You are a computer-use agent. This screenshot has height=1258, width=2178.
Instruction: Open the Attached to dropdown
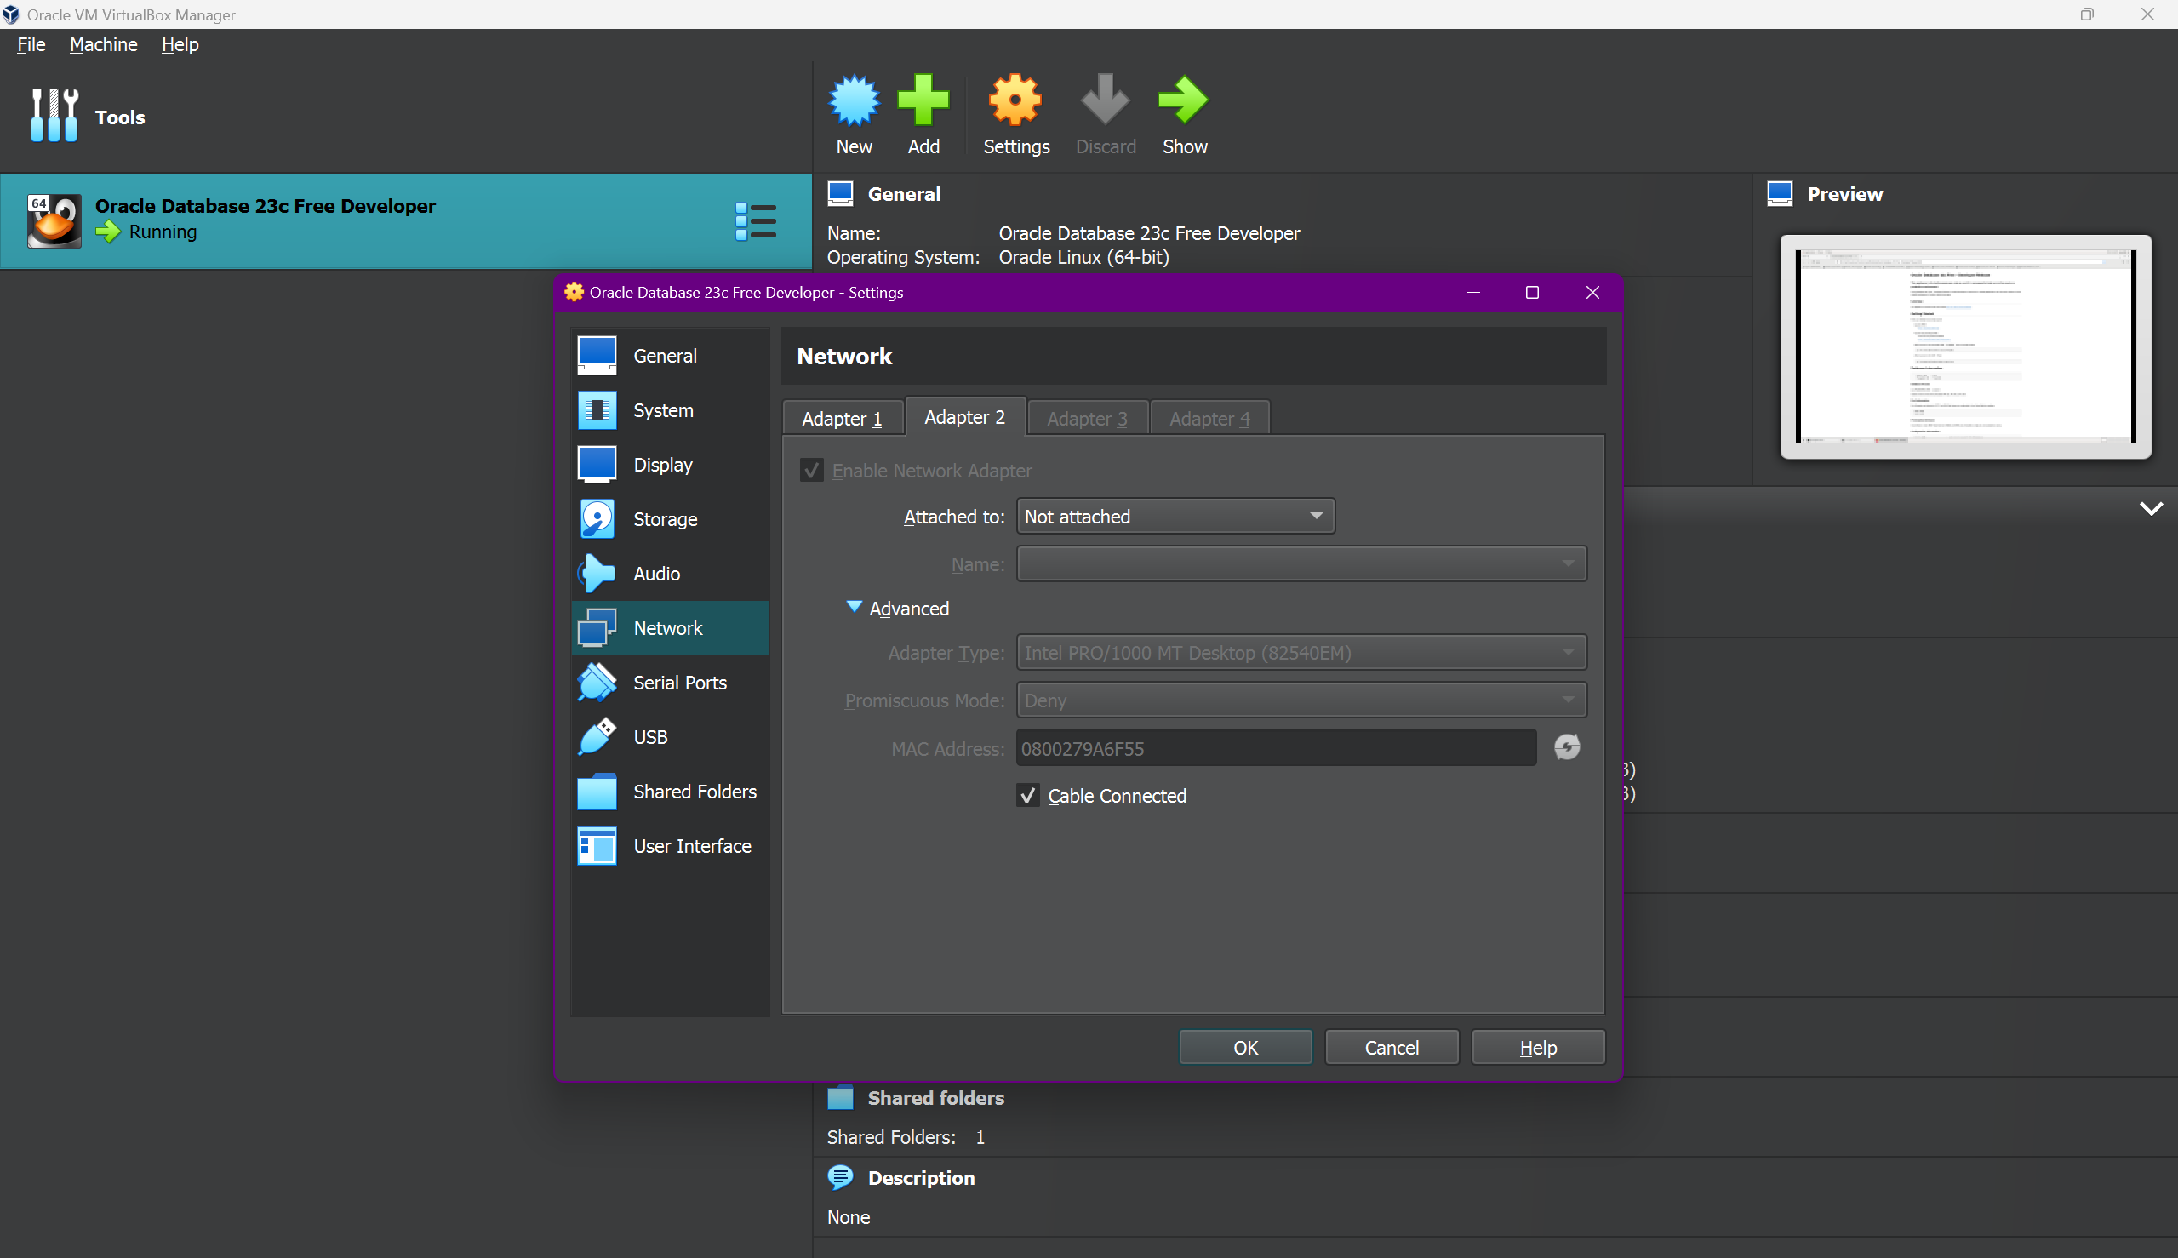1175,517
